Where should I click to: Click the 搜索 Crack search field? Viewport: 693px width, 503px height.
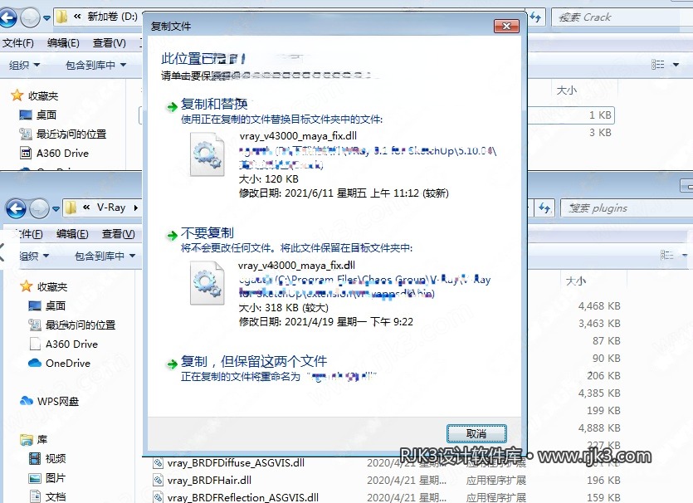(622, 17)
